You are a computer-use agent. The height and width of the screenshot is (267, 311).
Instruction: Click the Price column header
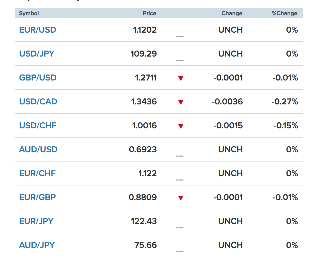[x=150, y=13]
